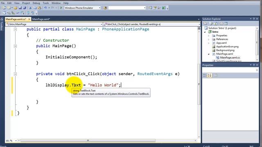Click the Property Pages icon in Properties panel
This screenshot has width=262, height=147.
[x=216, y=76]
